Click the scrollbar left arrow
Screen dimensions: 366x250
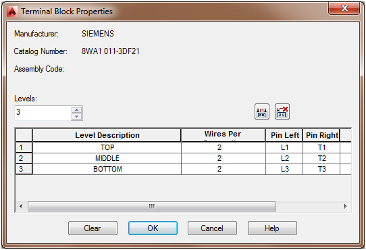click(21, 206)
